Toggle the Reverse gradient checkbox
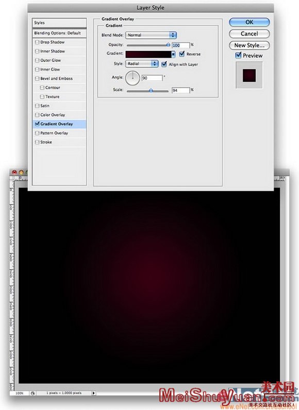The image size is (299, 410). point(182,54)
